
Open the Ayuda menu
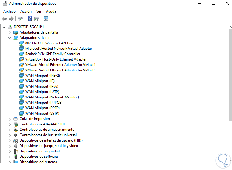point(51,11)
